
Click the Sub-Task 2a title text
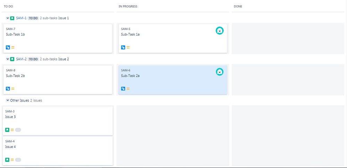[130, 76]
